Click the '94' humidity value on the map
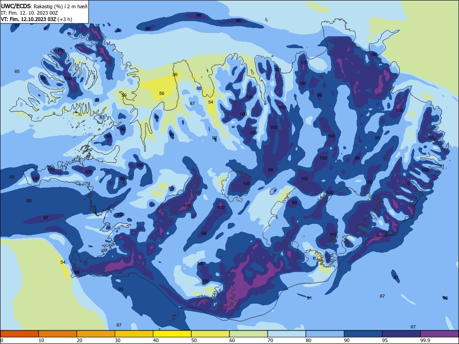The height and width of the screenshot is (344, 459). [157, 117]
